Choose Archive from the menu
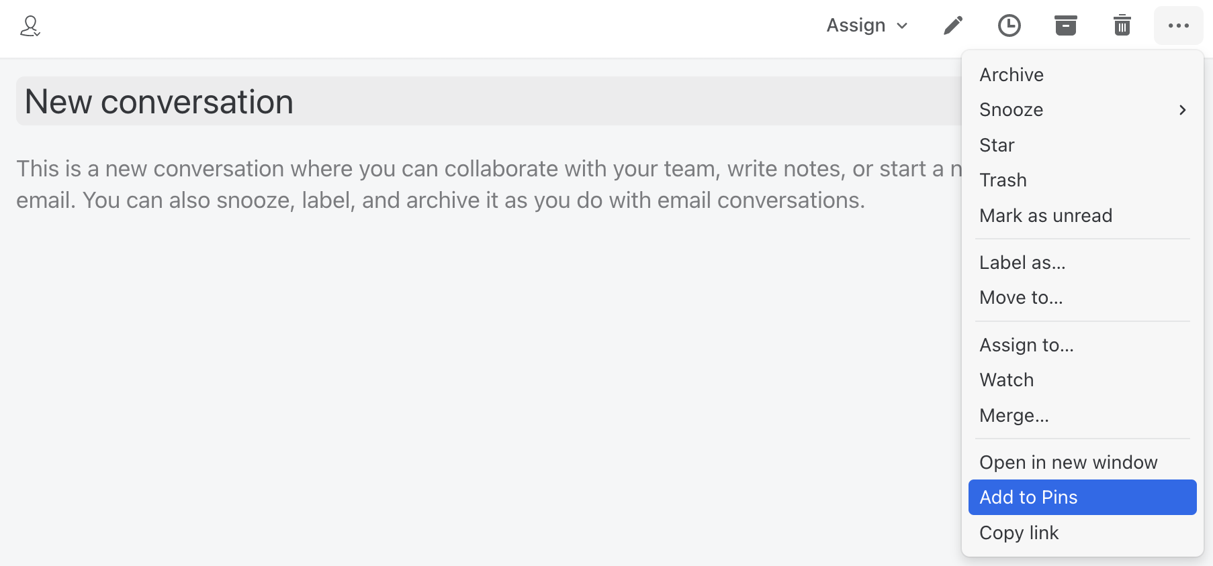Viewport: 1213px width, 566px height. pos(1082,74)
